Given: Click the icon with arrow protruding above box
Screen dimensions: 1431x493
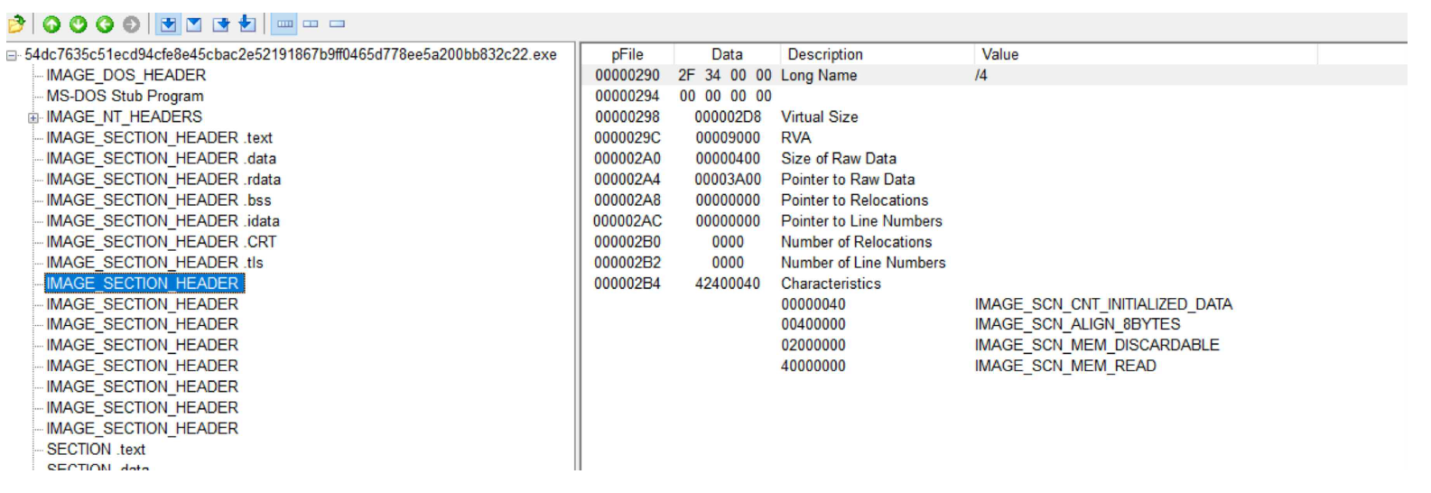Looking at the screenshot, I should (x=247, y=24).
